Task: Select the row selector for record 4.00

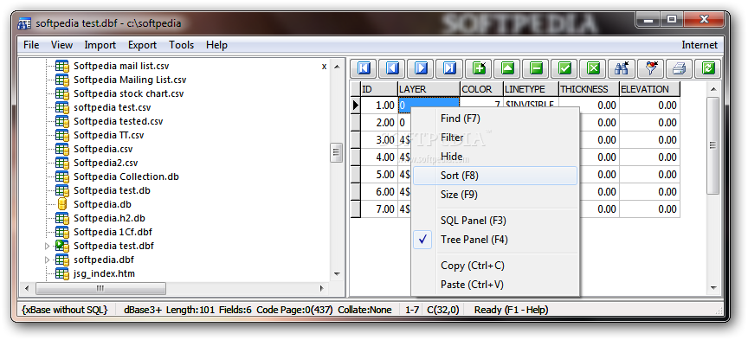Action: click(356, 157)
